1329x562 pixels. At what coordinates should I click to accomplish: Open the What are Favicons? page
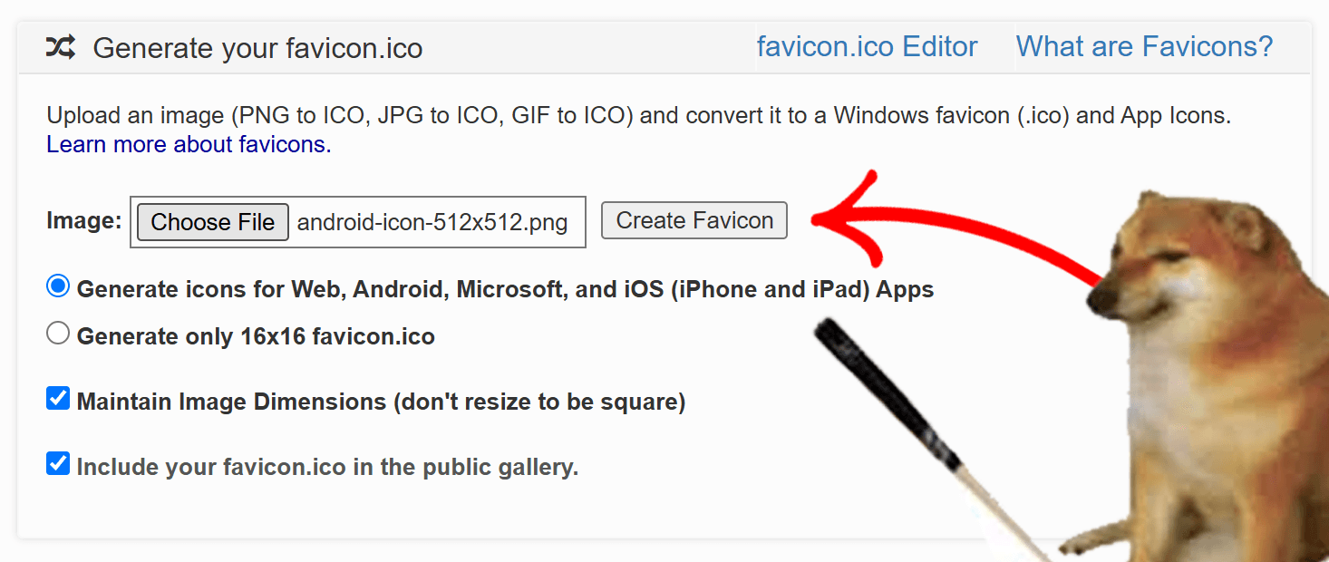[x=1144, y=45]
